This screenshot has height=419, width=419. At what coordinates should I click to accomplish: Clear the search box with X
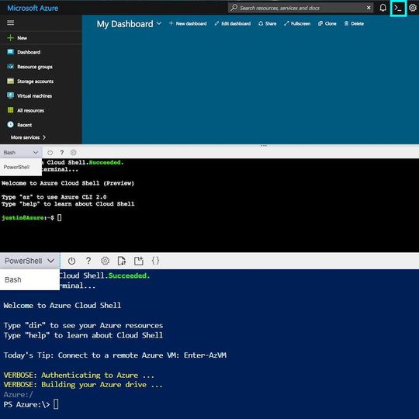369,8
